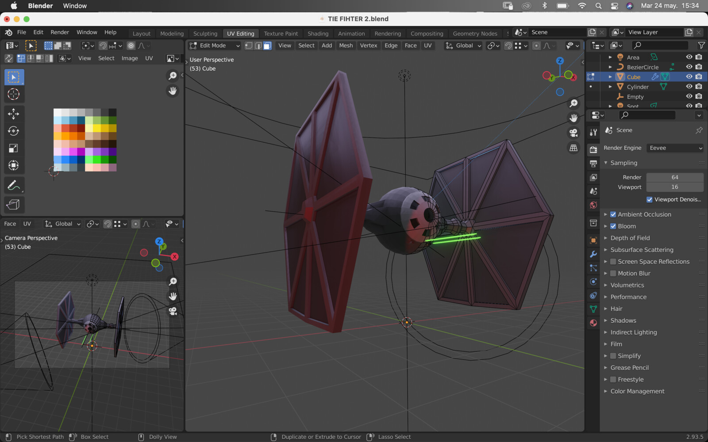Enable Screen Space Reflections checkbox
The height and width of the screenshot is (442, 708).
point(613,262)
